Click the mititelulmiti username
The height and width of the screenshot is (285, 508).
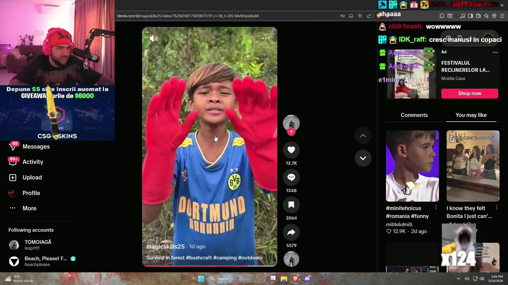click(399, 224)
